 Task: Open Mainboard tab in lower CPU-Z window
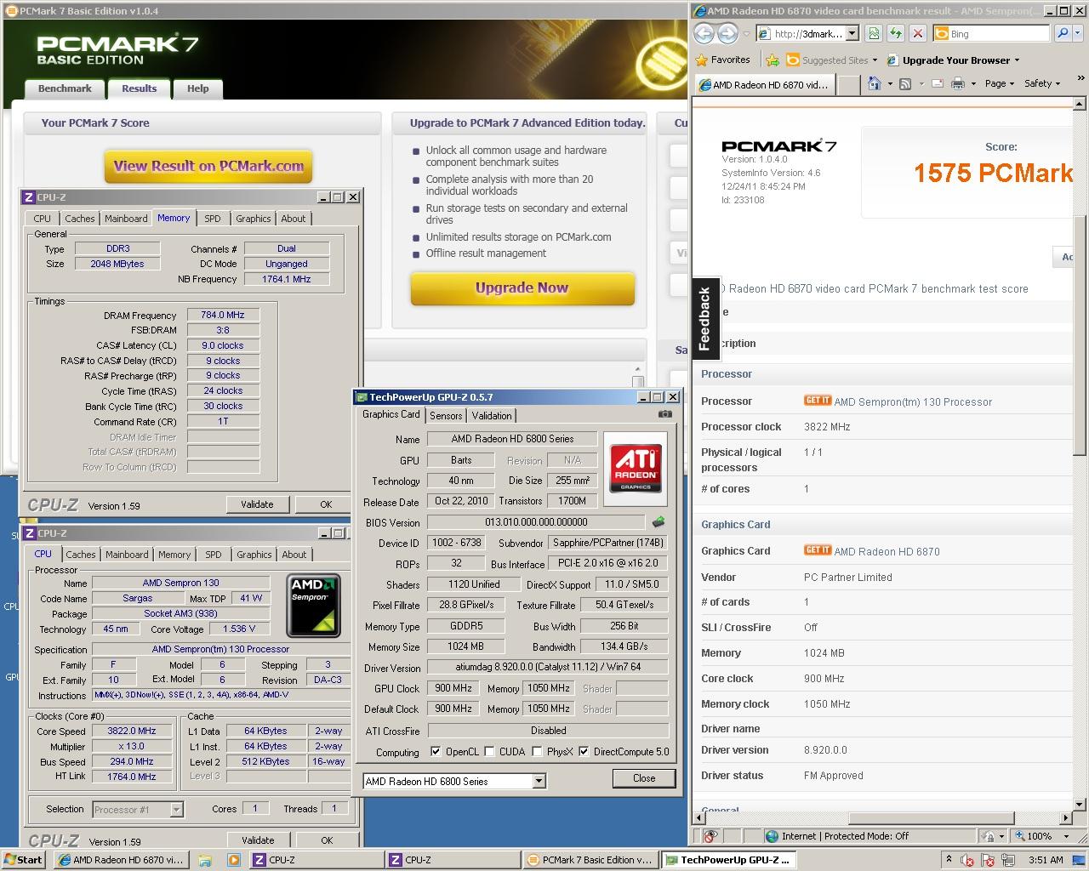[127, 555]
